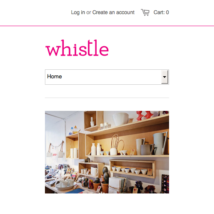The height and width of the screenshot is (214, 214).
Task: Open the shop interior banner photo
Action: (107, 152)
